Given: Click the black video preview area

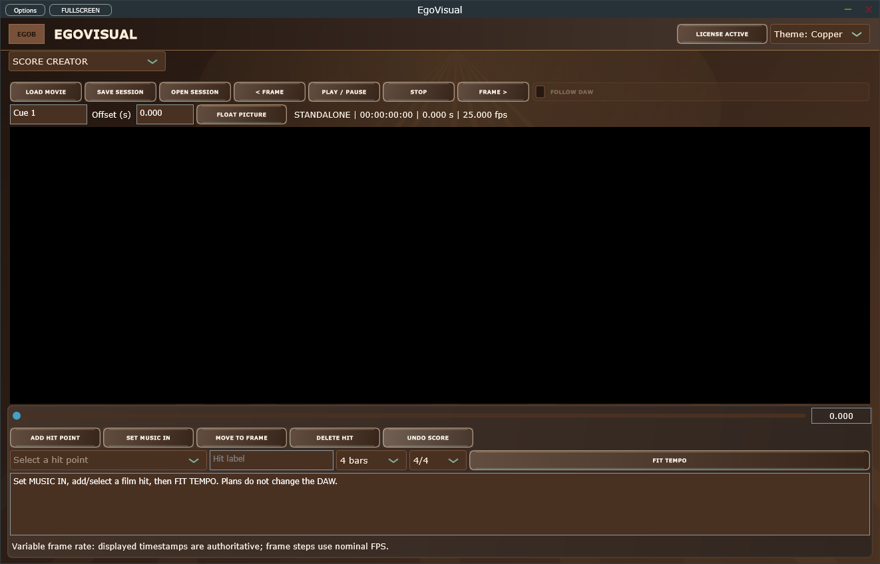Looking at the screenshot, I should tap(440, 265).
